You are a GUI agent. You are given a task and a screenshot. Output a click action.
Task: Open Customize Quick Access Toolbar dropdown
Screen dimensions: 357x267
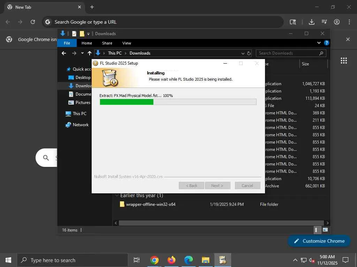pos(88,34)
